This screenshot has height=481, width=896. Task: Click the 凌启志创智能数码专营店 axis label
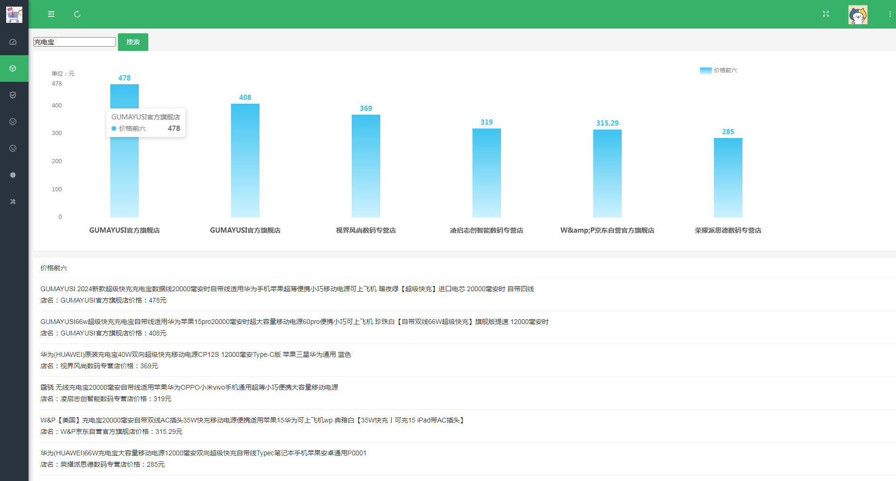click(487, 230)
